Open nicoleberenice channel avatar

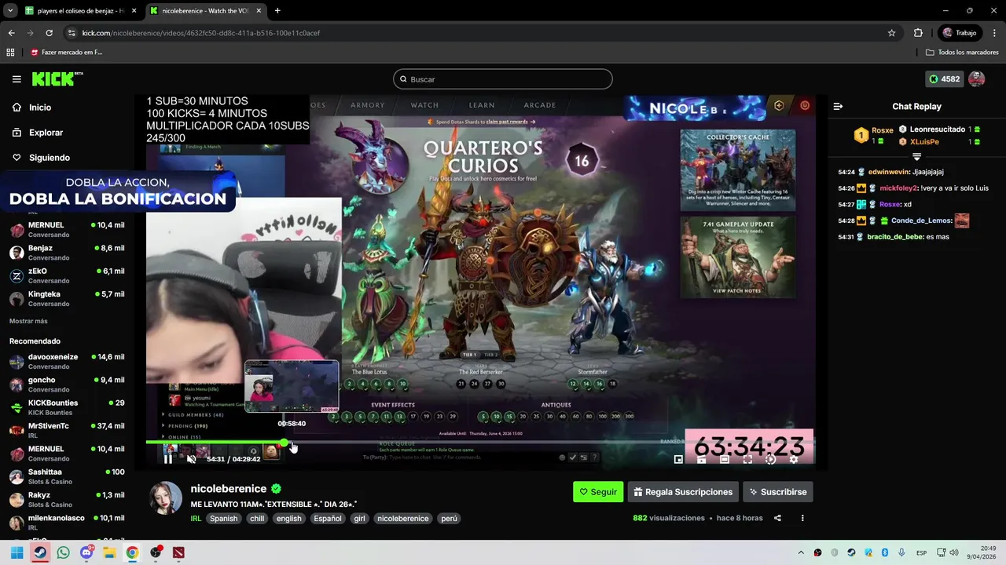tap(166, 498)
